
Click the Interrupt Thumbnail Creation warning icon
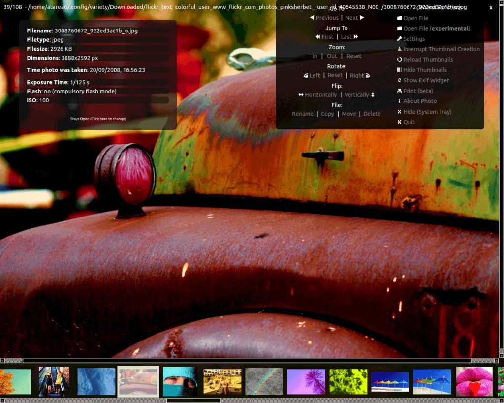tap(400, 49)
